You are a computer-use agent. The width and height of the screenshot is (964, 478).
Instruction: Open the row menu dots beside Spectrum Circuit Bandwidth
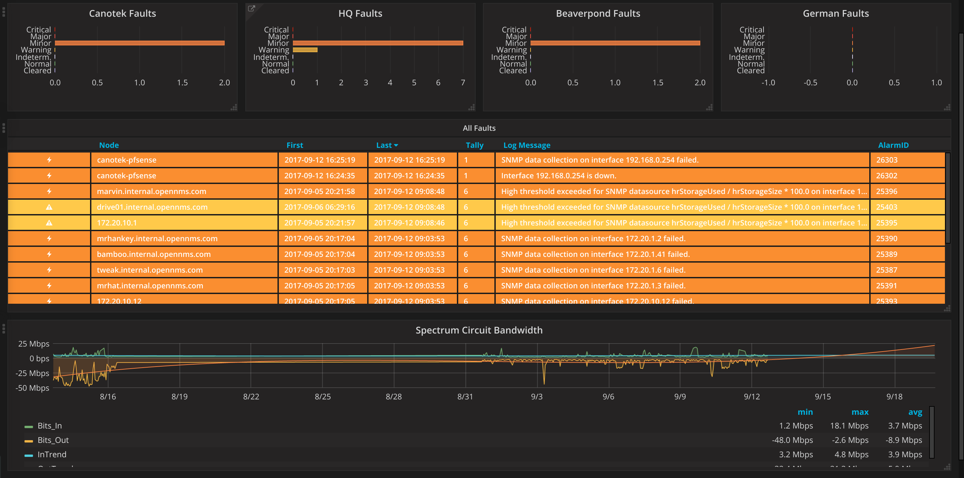click(x=3, y=328)
